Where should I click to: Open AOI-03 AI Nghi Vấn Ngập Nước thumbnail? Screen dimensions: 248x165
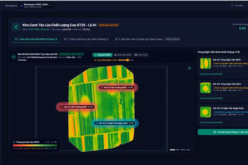[205, 112]
